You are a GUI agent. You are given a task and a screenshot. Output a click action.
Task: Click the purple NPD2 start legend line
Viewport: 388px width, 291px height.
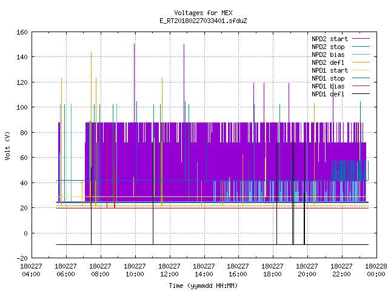tap(361, 39)
